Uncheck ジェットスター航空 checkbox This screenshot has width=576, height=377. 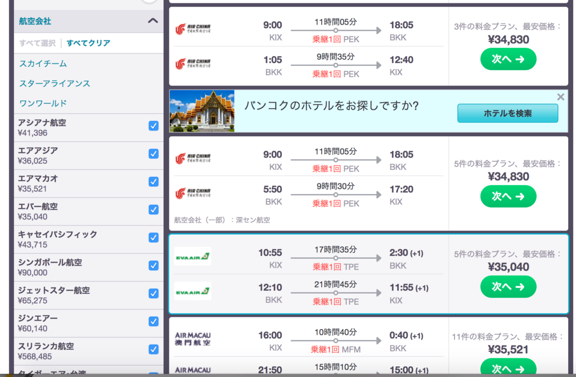pyautogui.click(x=154, y=293)
